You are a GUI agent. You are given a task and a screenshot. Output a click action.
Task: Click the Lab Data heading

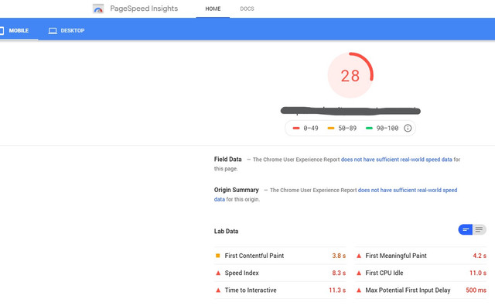coord(226,231)
